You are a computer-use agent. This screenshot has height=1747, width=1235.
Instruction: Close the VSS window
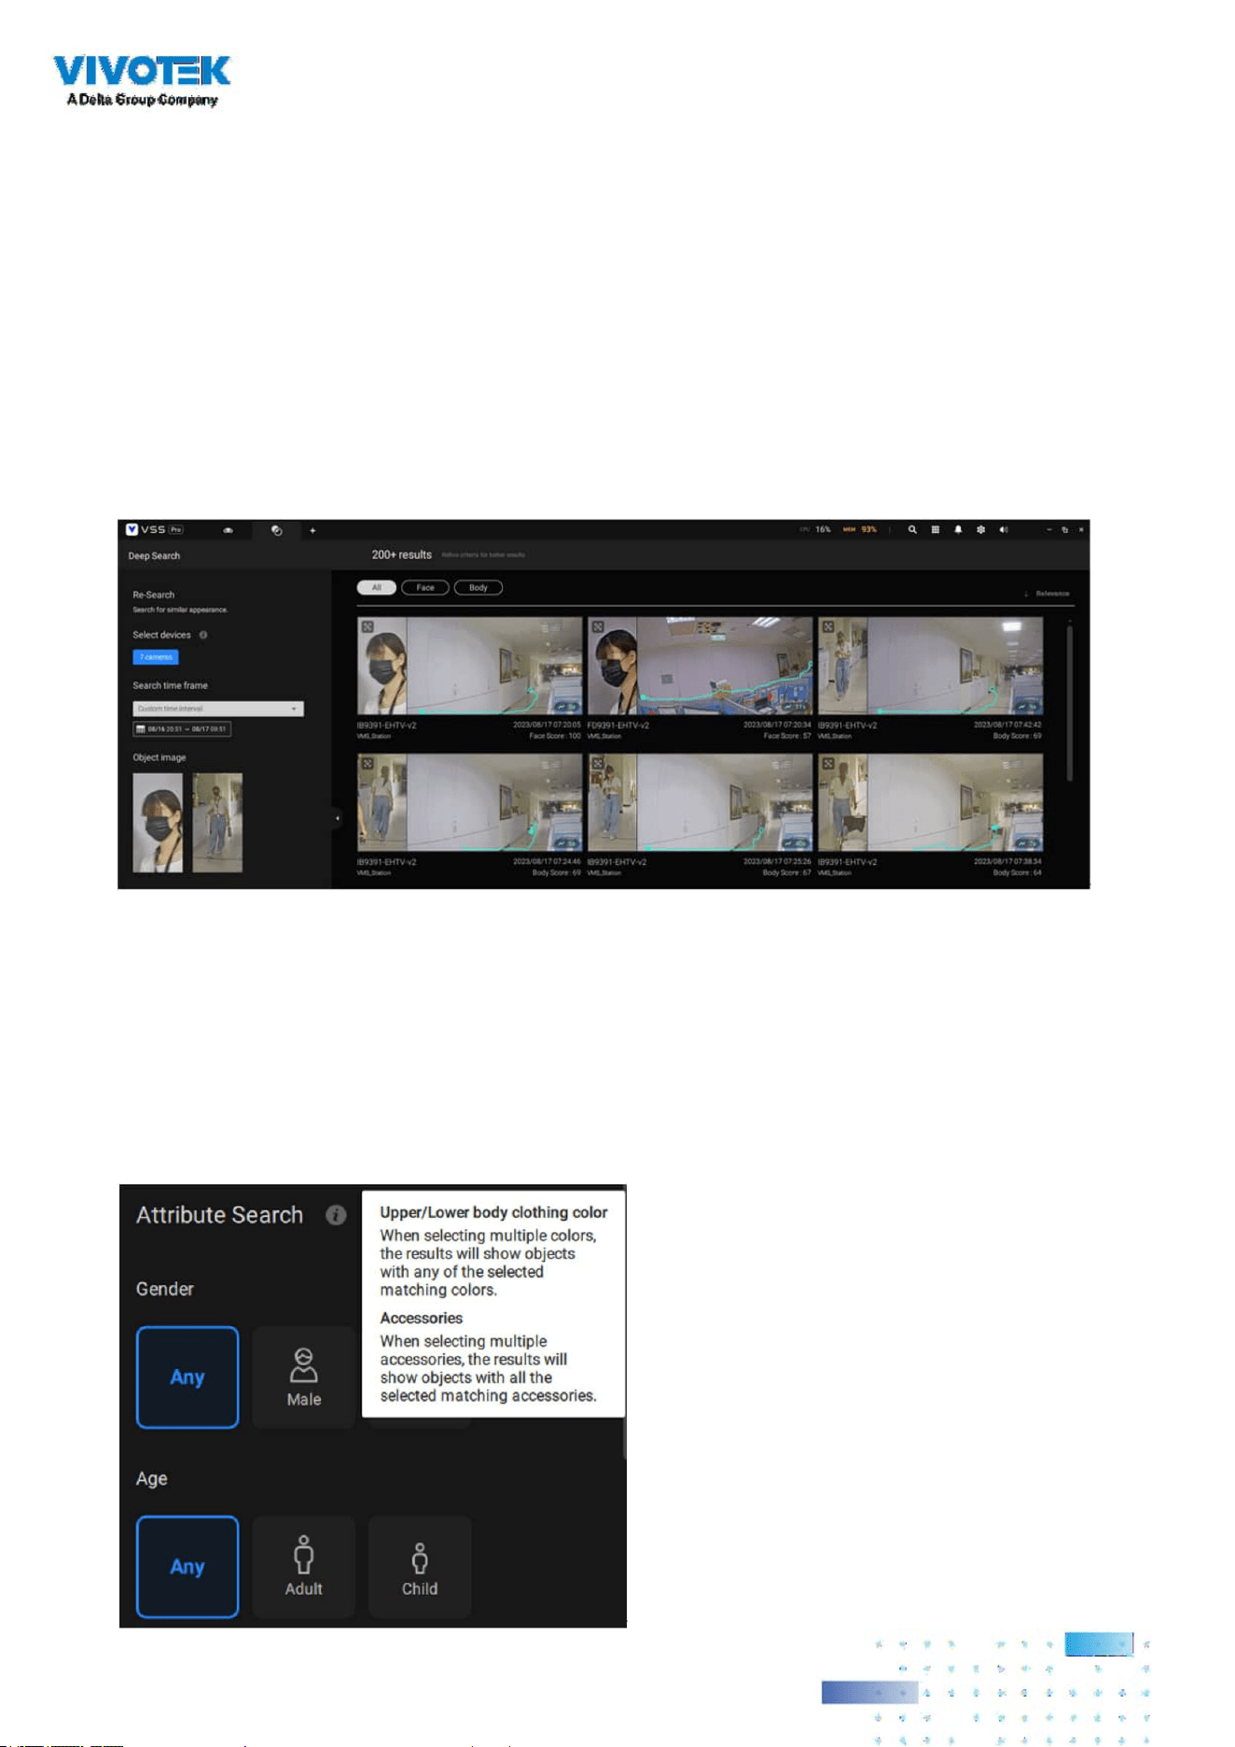pos(1081,529)
